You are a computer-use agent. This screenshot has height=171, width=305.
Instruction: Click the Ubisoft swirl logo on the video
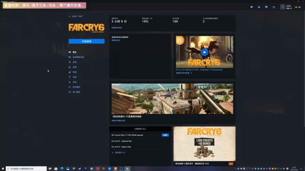click(180, 41)
